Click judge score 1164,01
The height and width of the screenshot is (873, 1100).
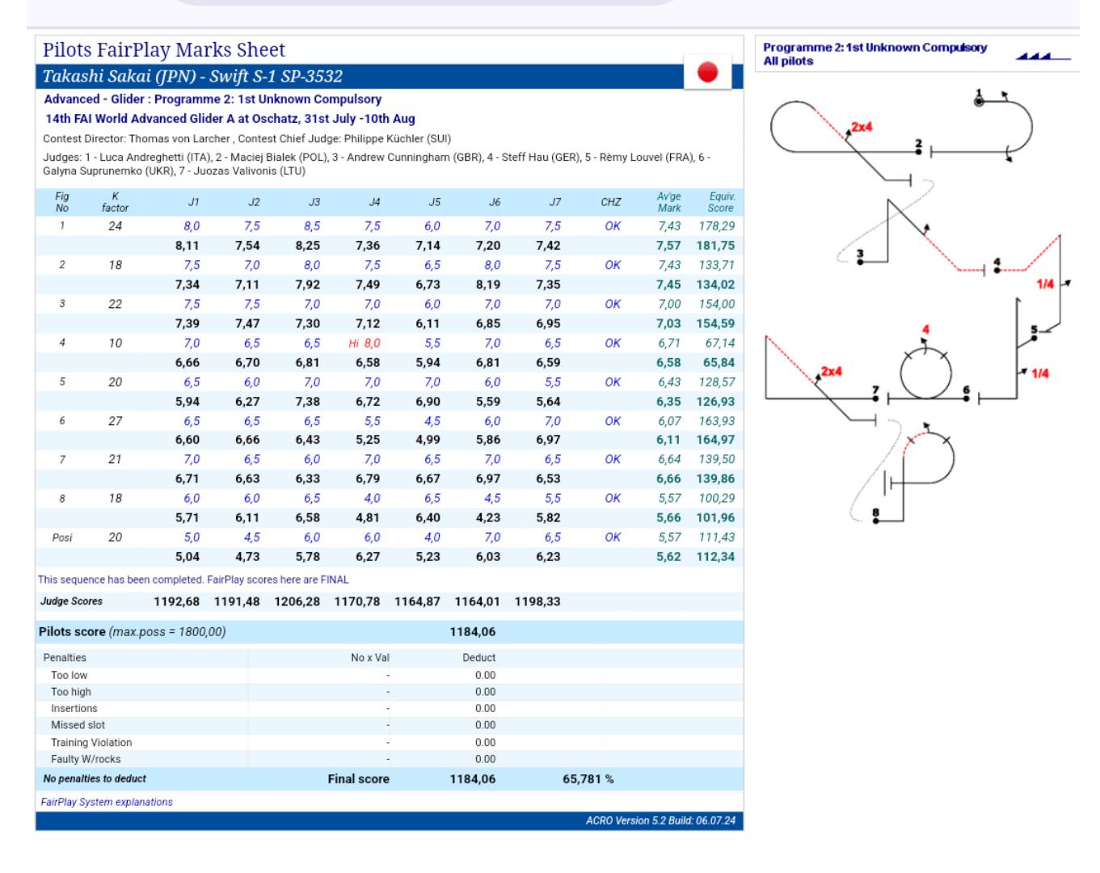click(477, 601)
